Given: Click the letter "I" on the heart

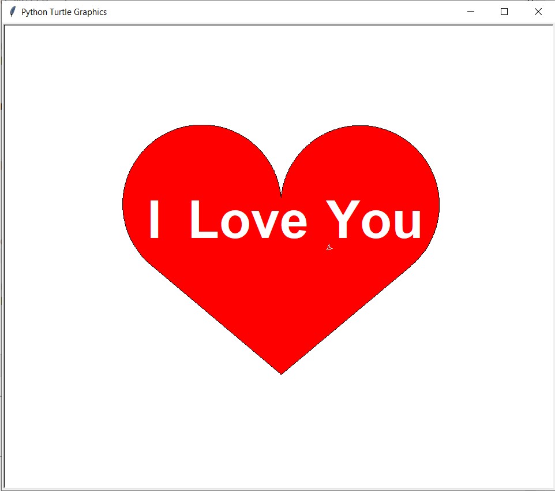Looking at the screenshot, I should [154, 219].
